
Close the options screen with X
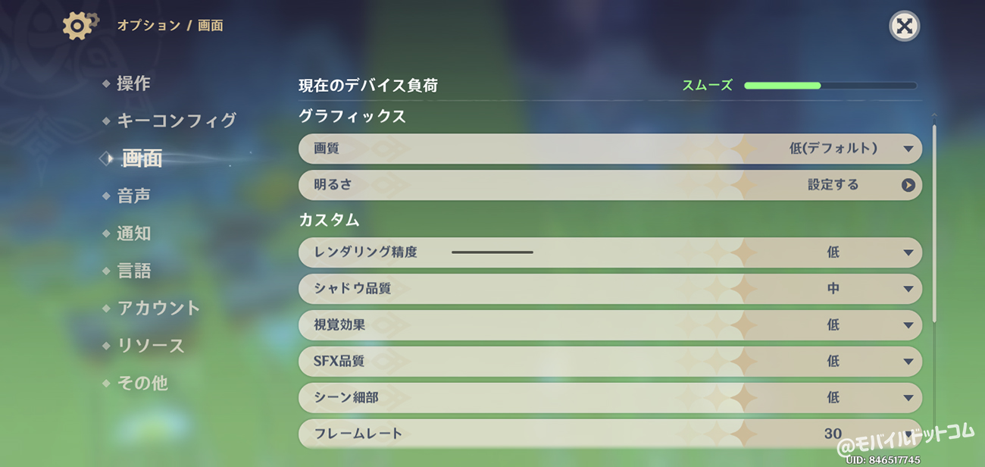click(x=904, y=27)
